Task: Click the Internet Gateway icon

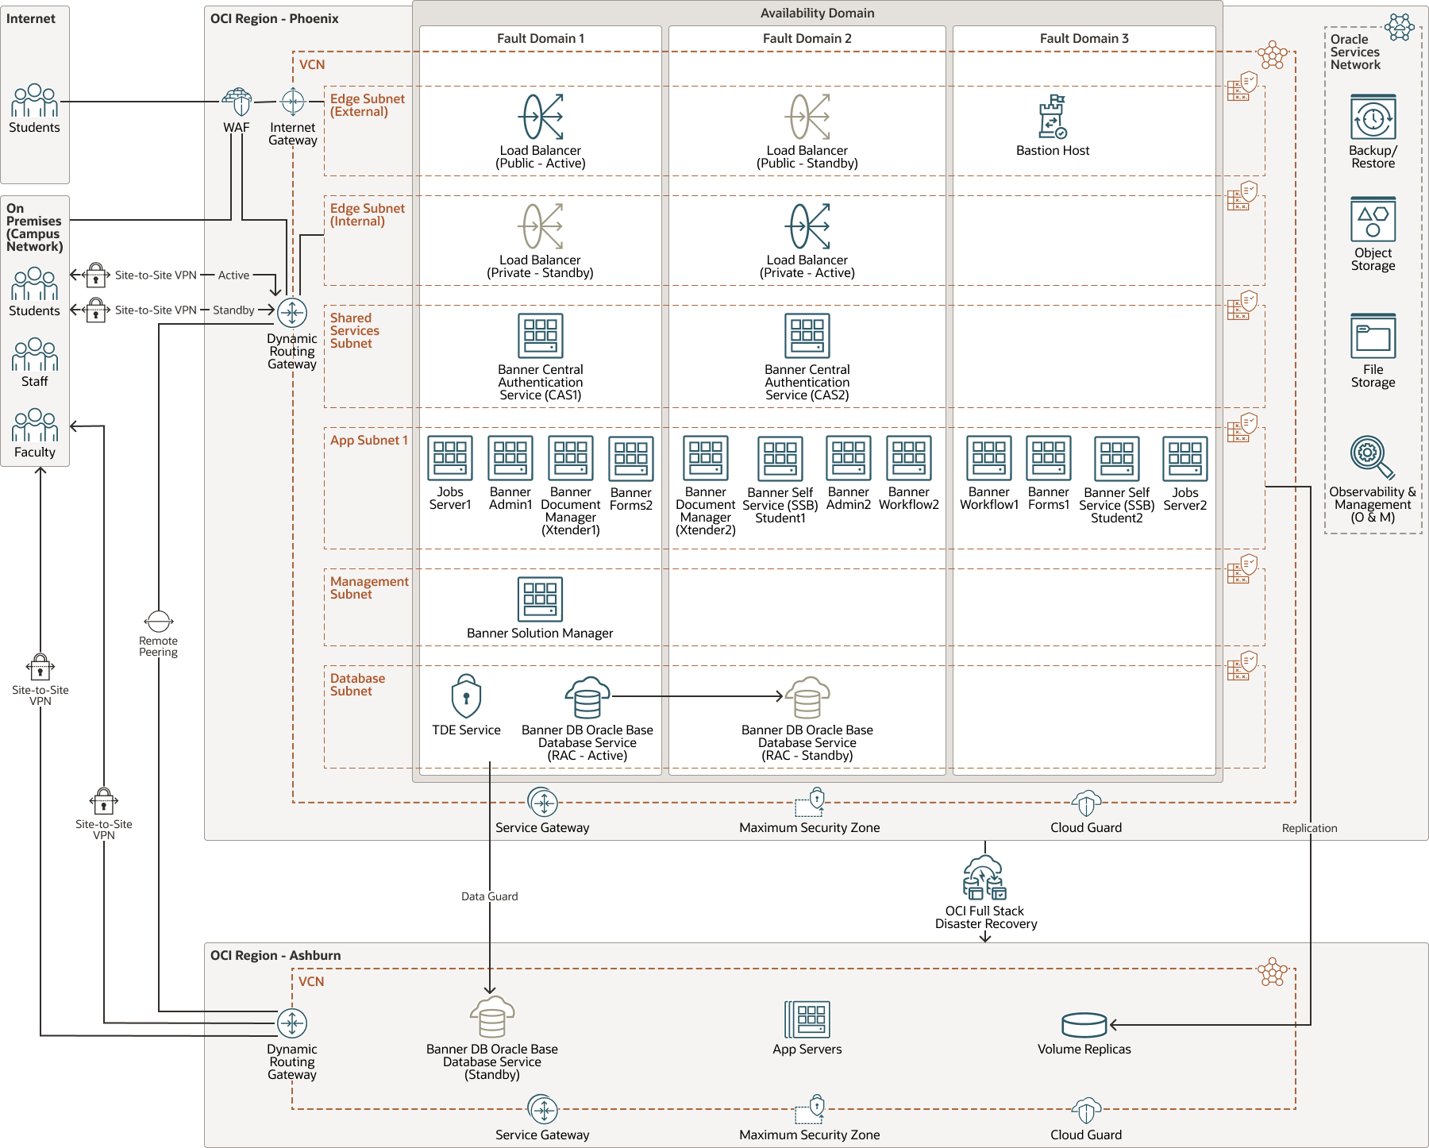Action: pos(291,100)
